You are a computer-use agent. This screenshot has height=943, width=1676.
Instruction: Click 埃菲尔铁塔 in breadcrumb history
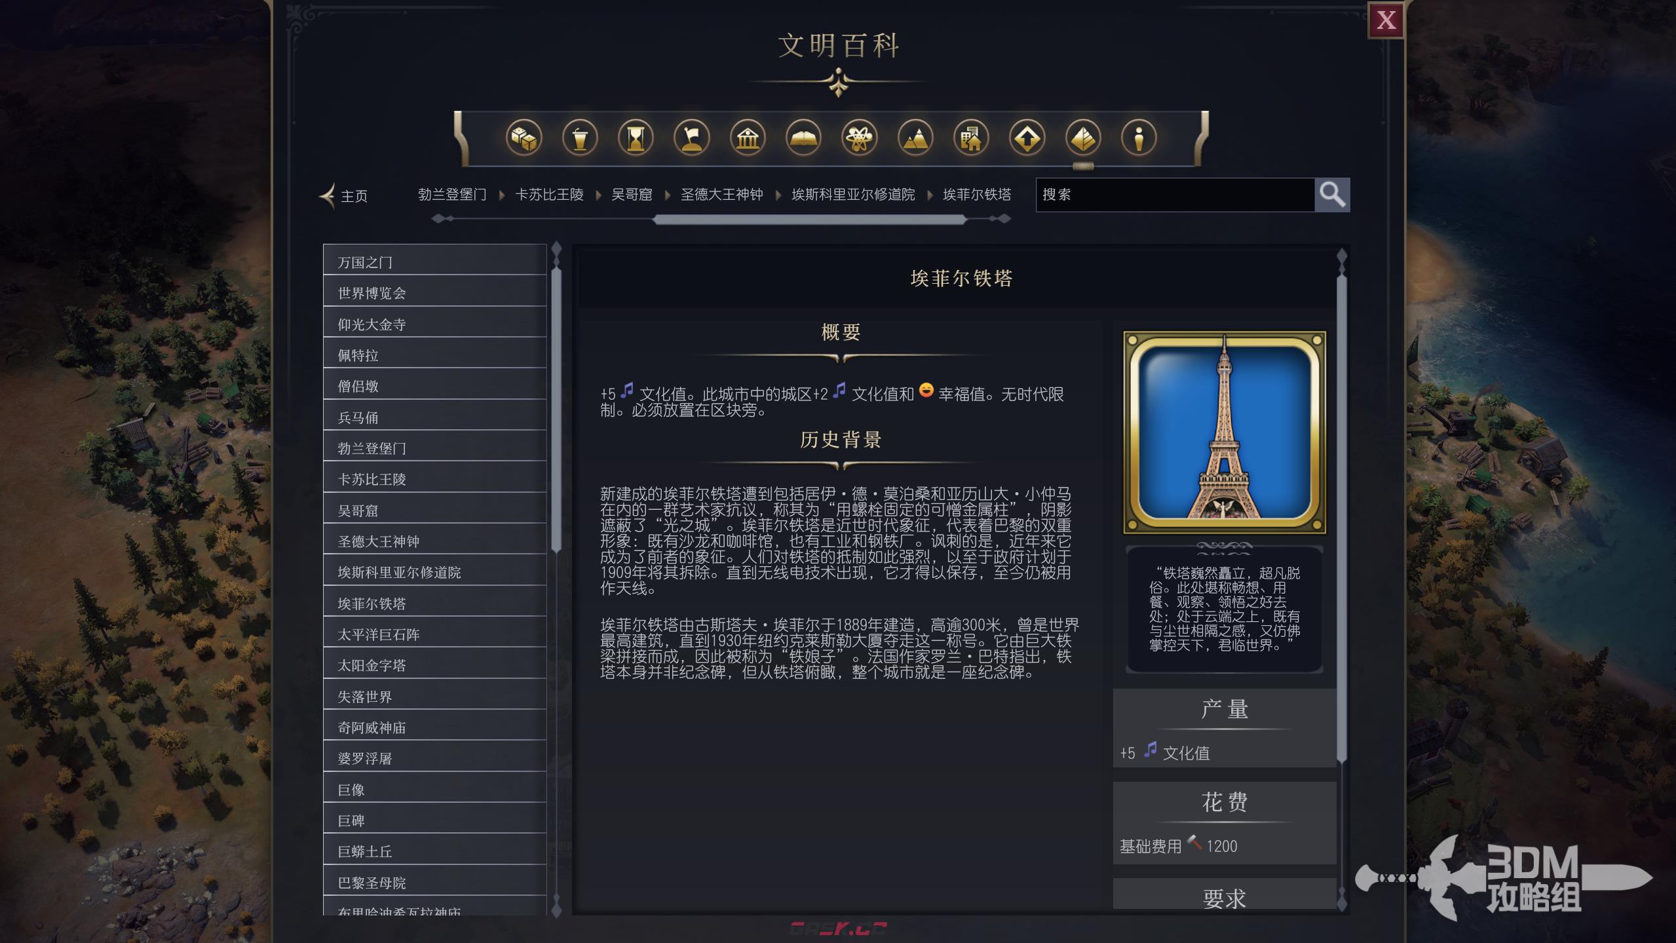click(x=977, y=195)
